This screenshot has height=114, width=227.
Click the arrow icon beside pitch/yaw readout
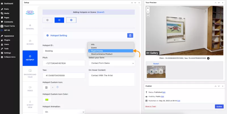[208, 58]
